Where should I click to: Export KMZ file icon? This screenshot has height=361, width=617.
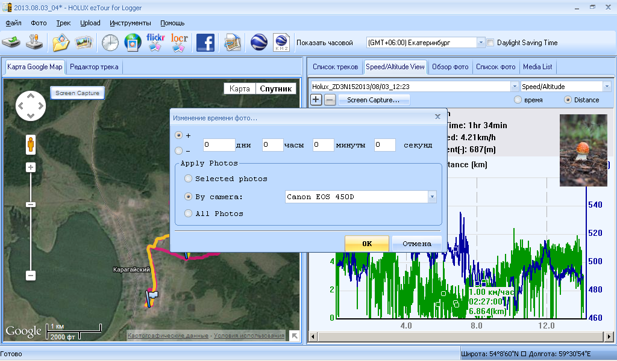point(281,43)
